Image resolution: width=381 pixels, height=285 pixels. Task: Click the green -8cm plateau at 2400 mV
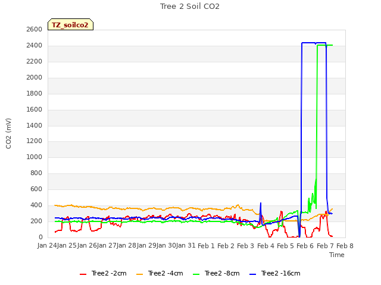[325, 45]
